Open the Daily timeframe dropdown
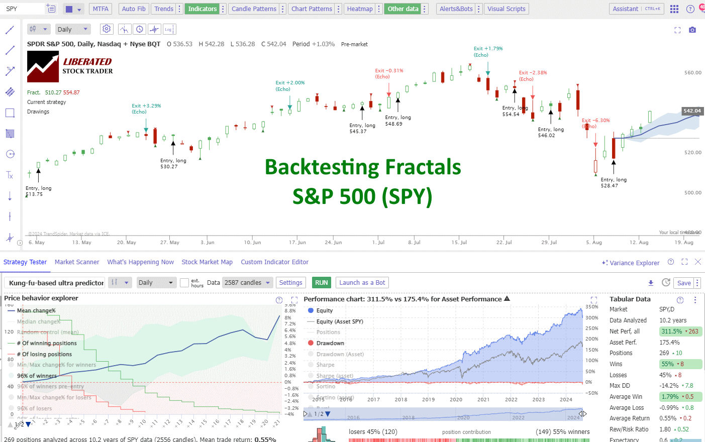705x442 pixels. 72,29
